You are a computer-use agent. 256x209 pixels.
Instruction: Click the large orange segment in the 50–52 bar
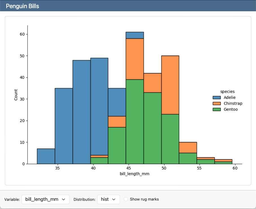(x=170, y=85)
